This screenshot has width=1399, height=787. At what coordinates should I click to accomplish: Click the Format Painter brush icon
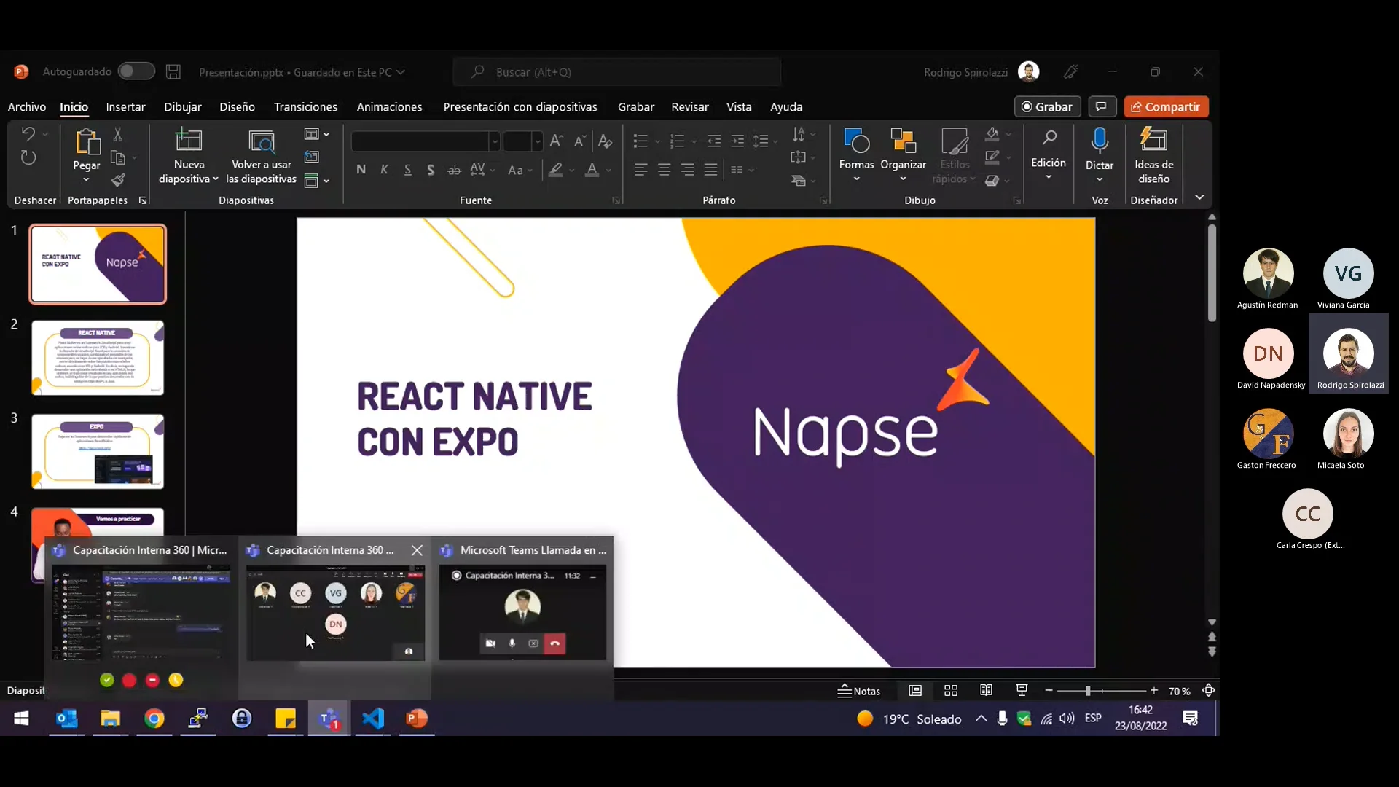click(118, 180)
